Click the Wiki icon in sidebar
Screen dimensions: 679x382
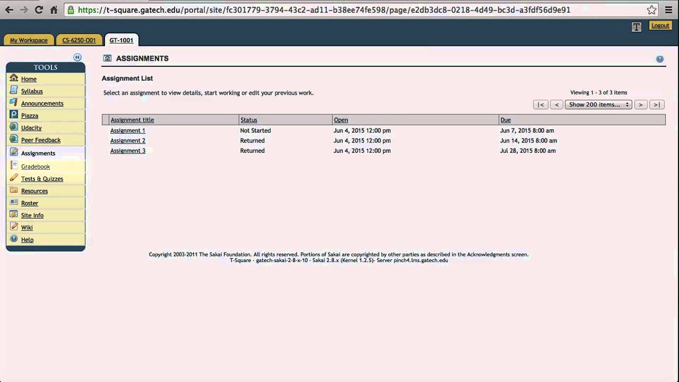(14, 227)
